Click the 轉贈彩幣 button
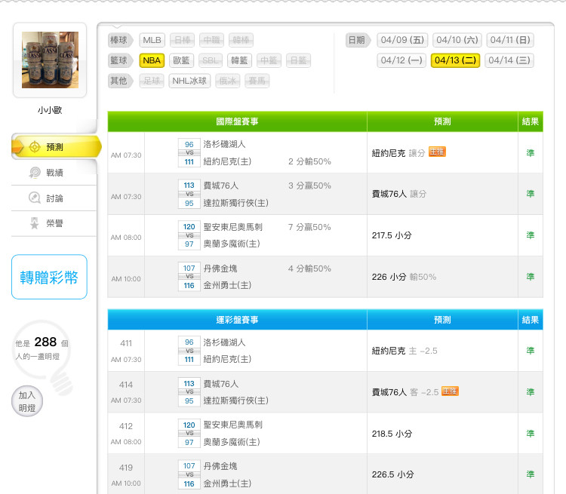 click(x=49, y=277)
